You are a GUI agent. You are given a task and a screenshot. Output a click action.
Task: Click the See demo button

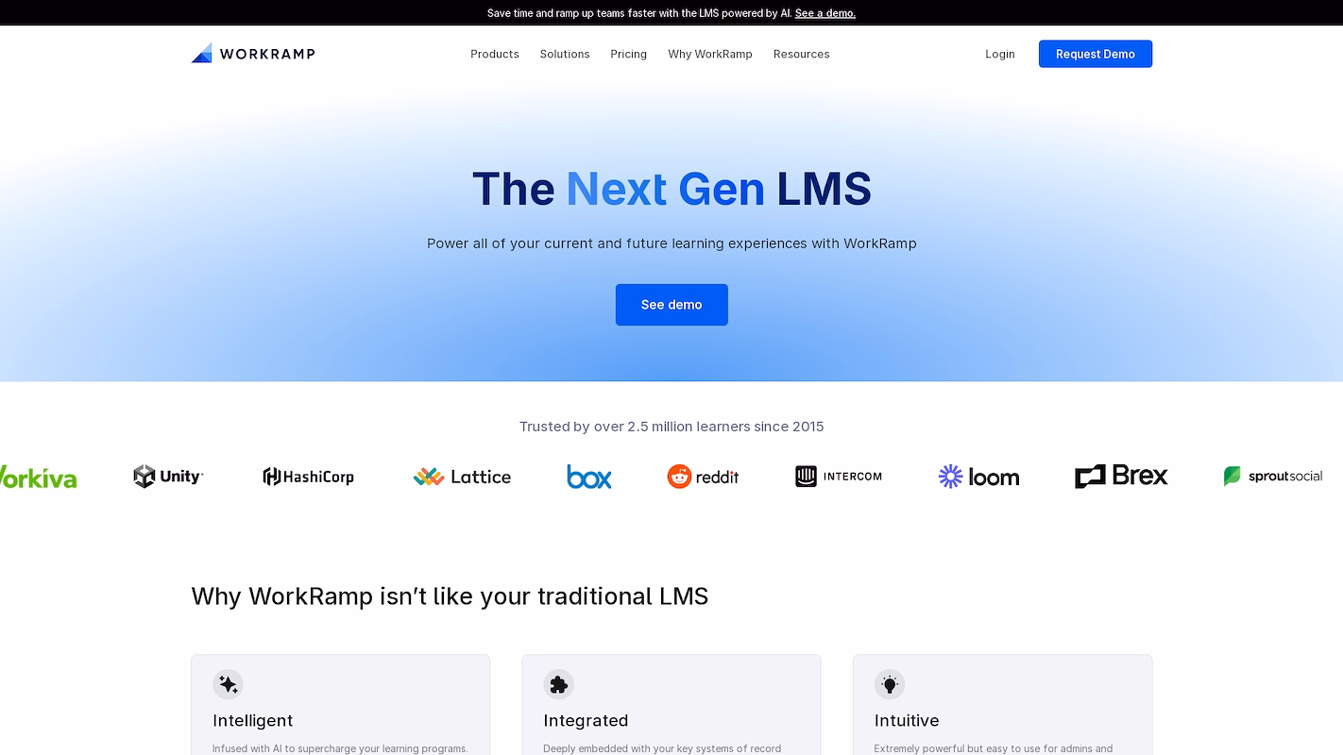click(671, 305)
